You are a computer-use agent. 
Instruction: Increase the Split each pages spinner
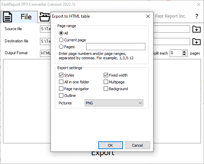pos(184,52)
